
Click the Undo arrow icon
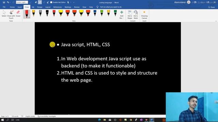tap(8, 2)
